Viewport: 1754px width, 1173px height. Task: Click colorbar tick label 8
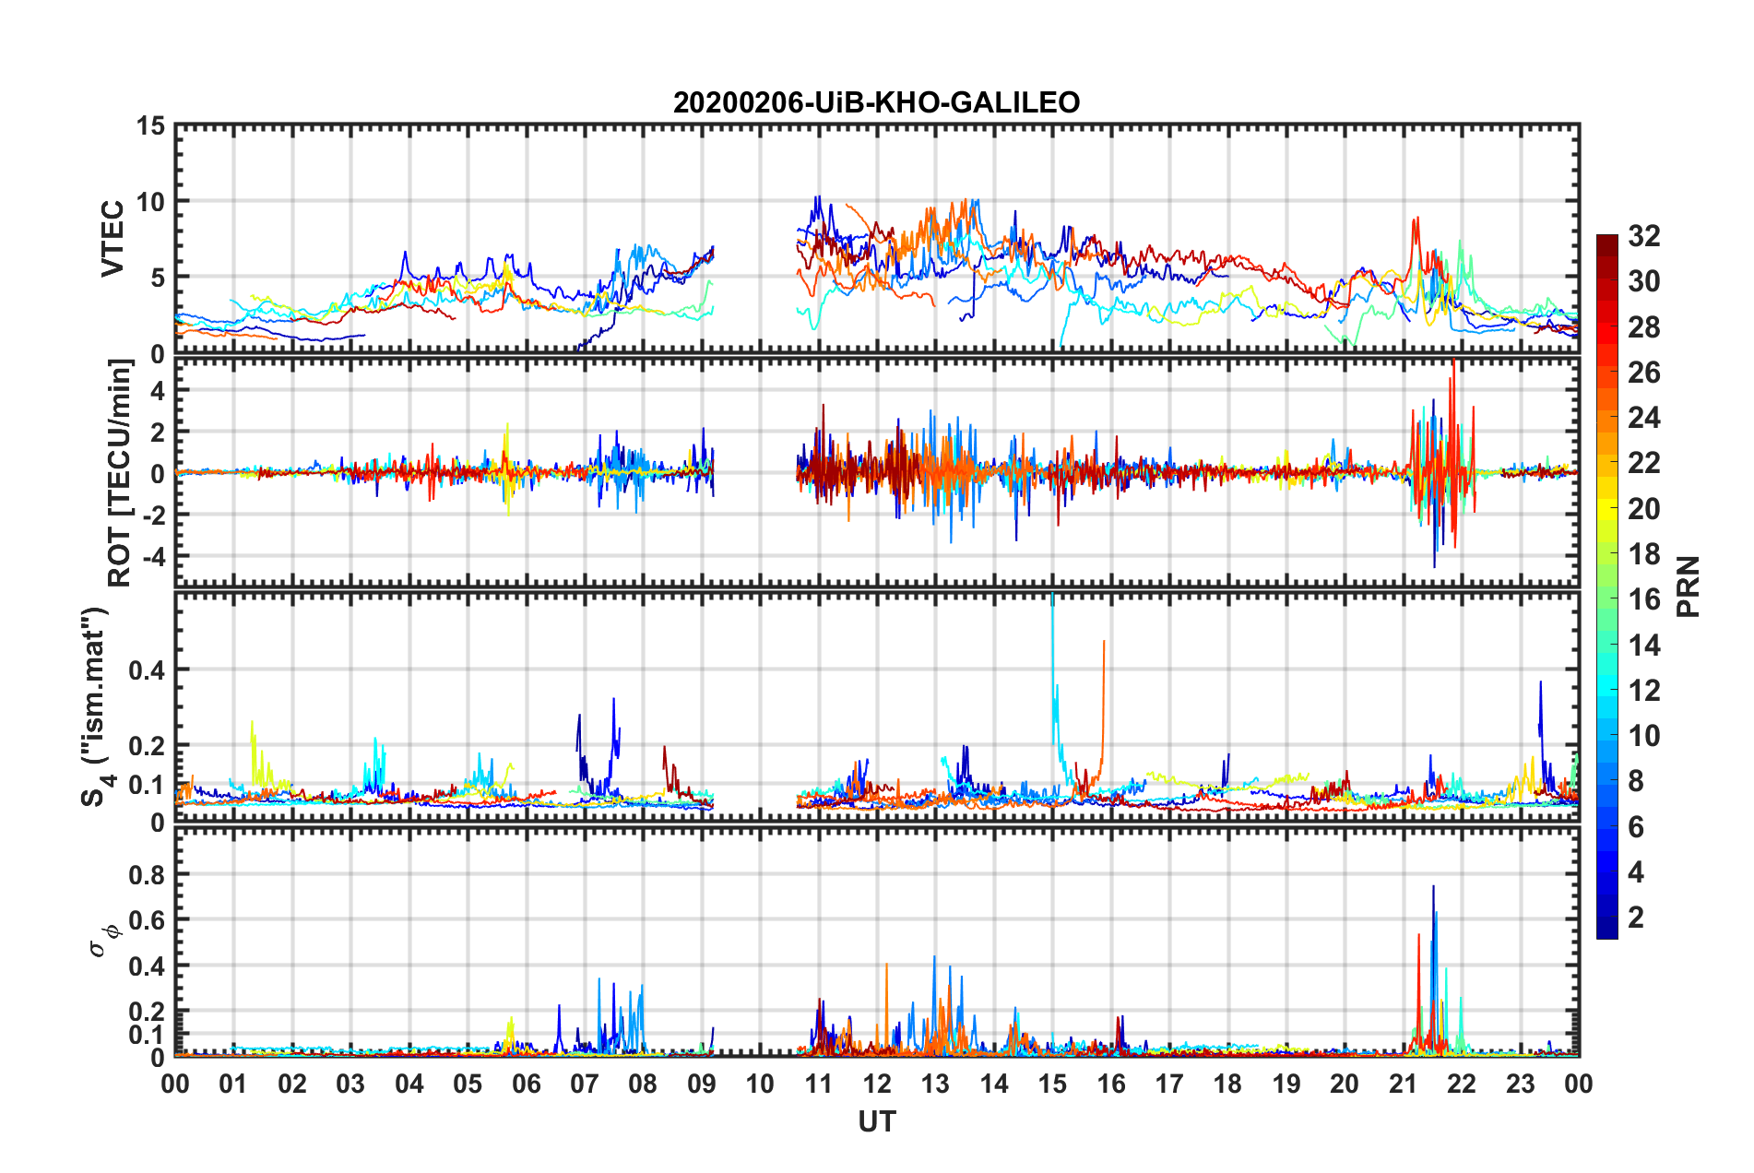[x=1636, y=781]
